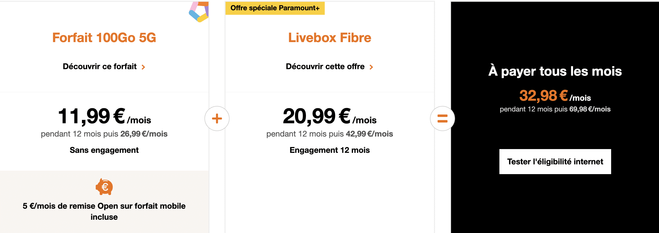Click the orange plus sign between offers

(x=217, y=119)
